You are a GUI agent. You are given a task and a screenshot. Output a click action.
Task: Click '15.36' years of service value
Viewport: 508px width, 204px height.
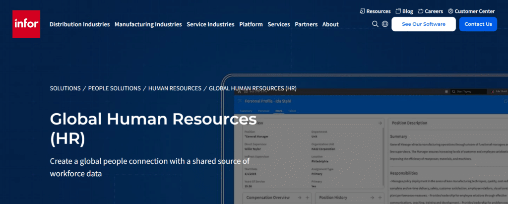248,187
